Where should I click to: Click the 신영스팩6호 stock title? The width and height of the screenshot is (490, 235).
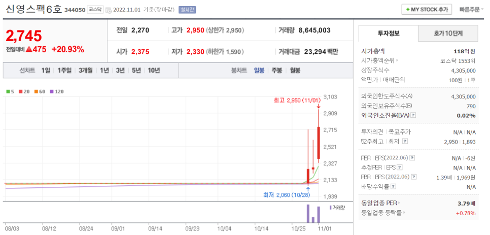tap(34, 9)
